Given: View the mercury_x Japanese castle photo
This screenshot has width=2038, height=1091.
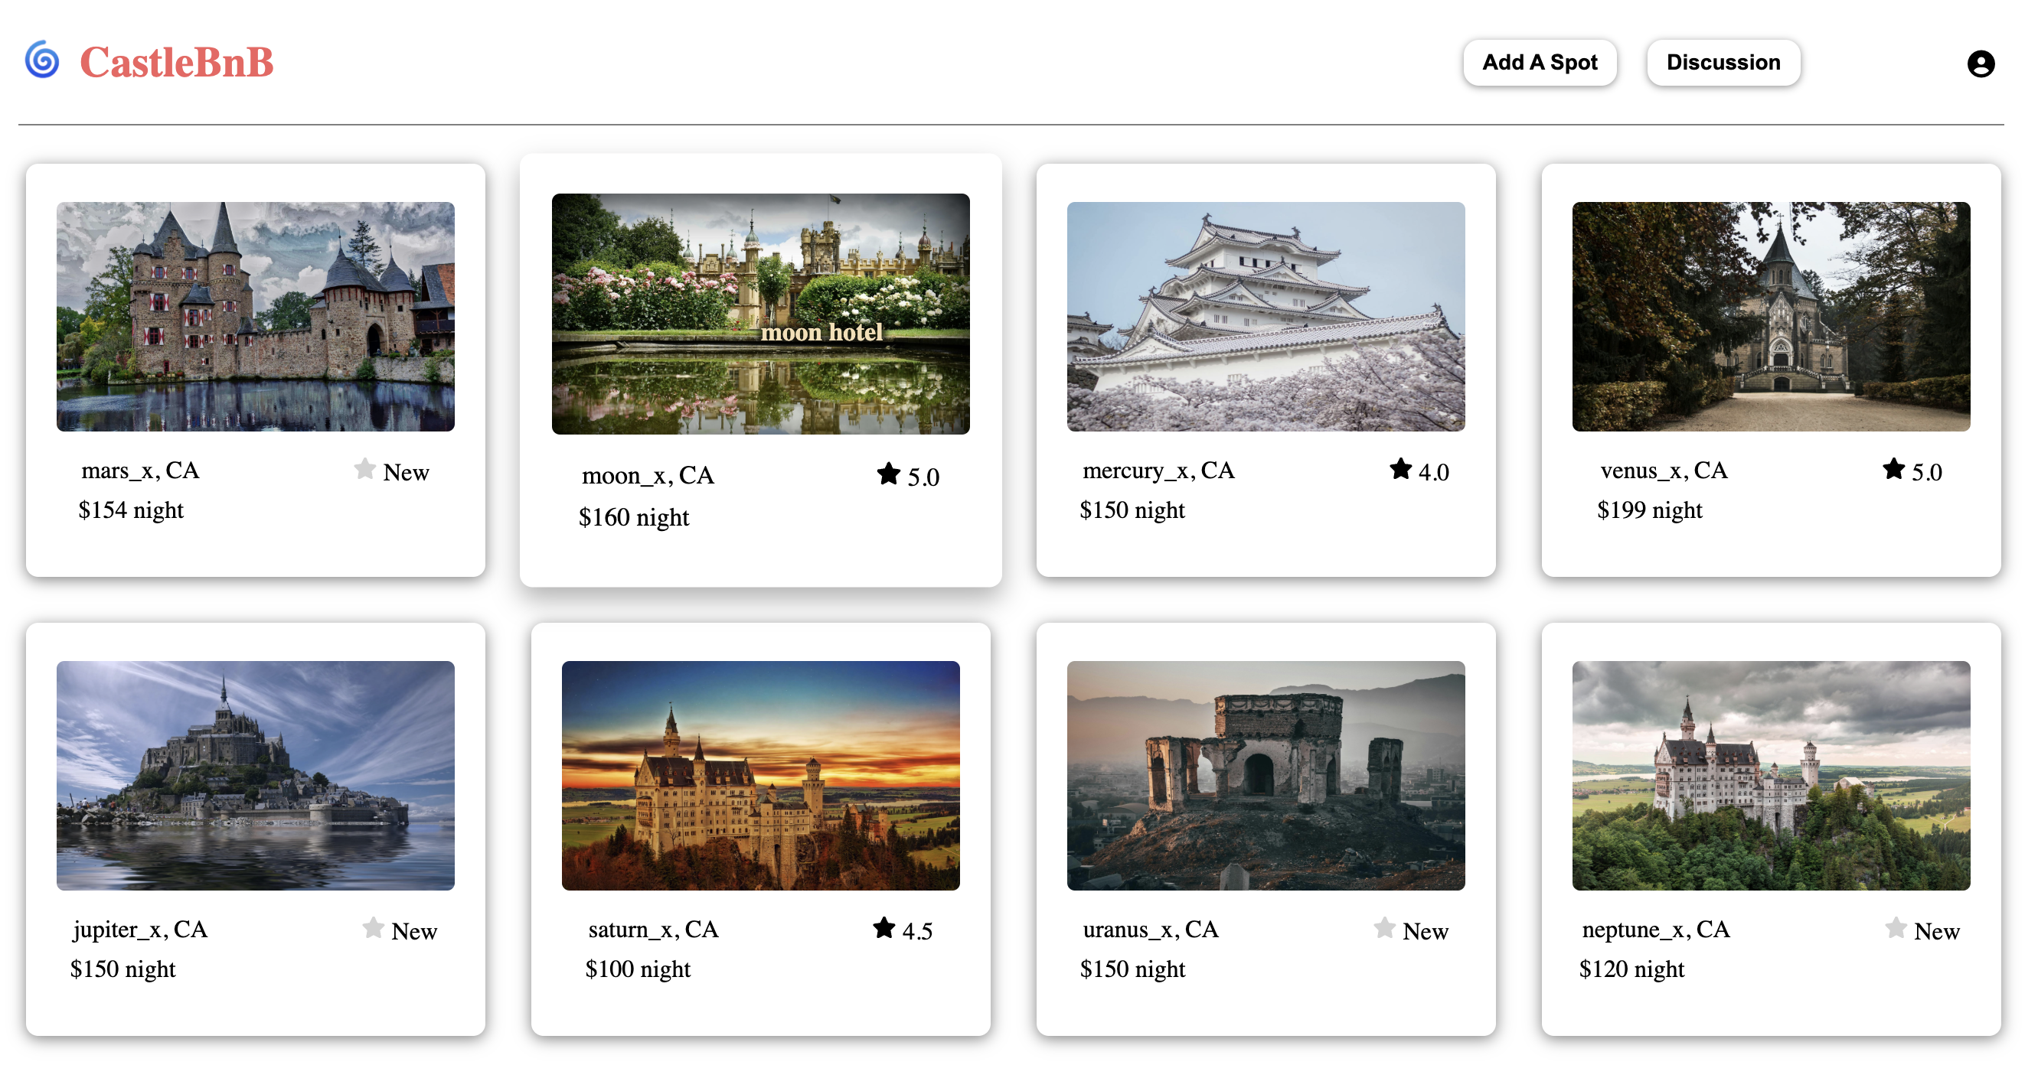Looking at the screenshot, I should 1265,316.
